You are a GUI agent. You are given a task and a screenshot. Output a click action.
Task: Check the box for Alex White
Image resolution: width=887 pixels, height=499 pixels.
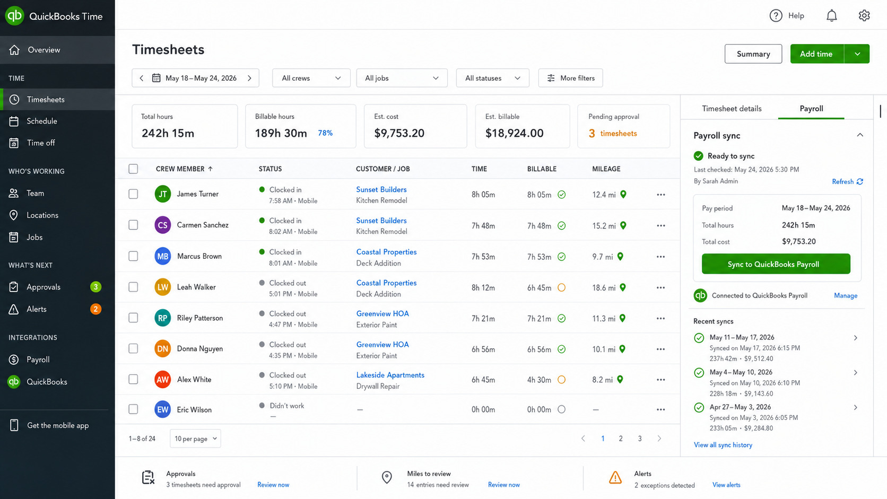(133, 379)
